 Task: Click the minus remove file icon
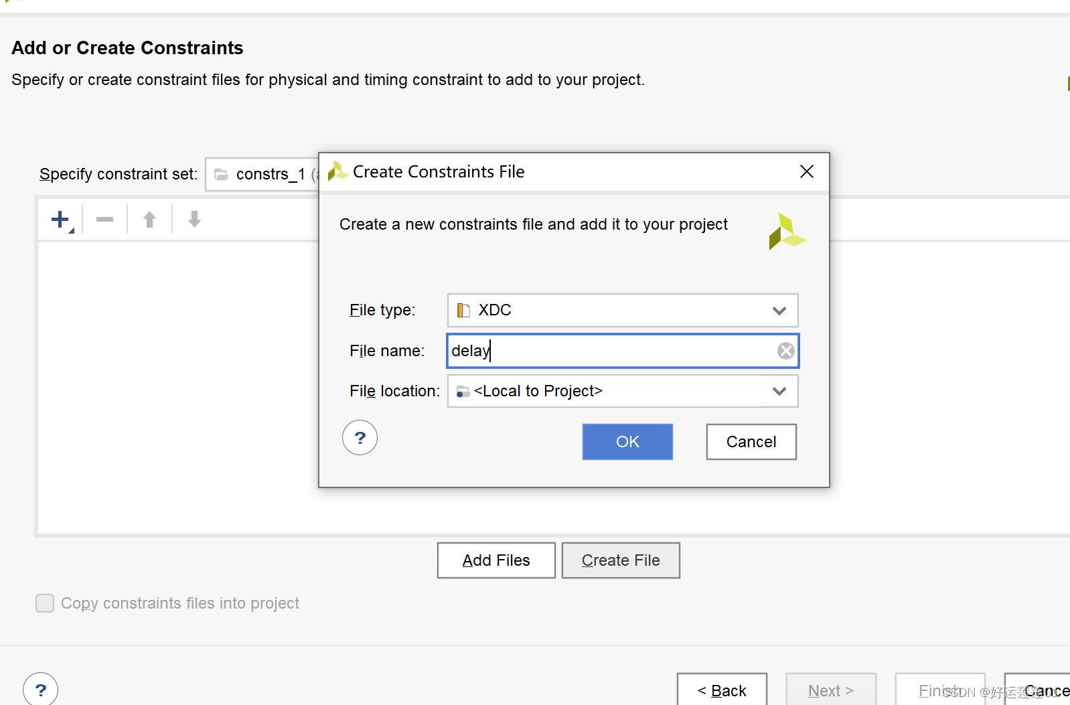pos(105,220)
